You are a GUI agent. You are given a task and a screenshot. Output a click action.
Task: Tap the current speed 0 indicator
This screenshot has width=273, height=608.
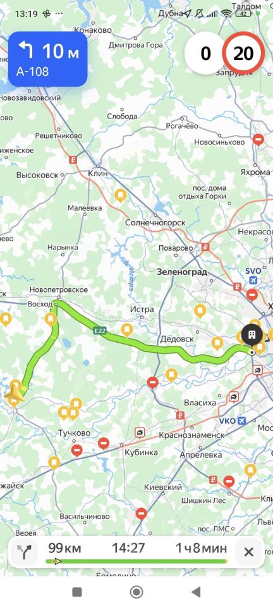tap(205, 53)
